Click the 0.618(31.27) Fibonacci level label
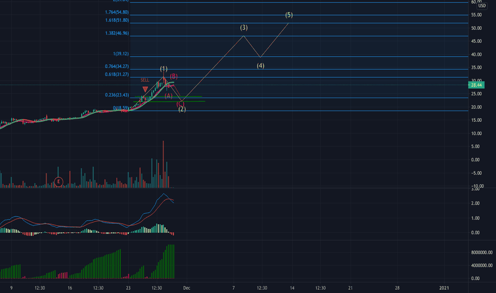496x293 pixels. [117, 75]
